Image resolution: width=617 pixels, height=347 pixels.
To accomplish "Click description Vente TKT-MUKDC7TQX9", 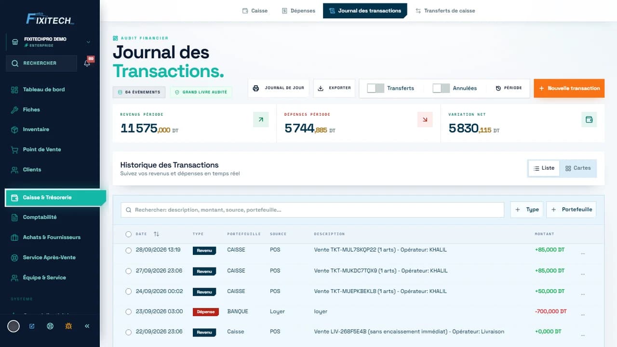I will 381,271.
